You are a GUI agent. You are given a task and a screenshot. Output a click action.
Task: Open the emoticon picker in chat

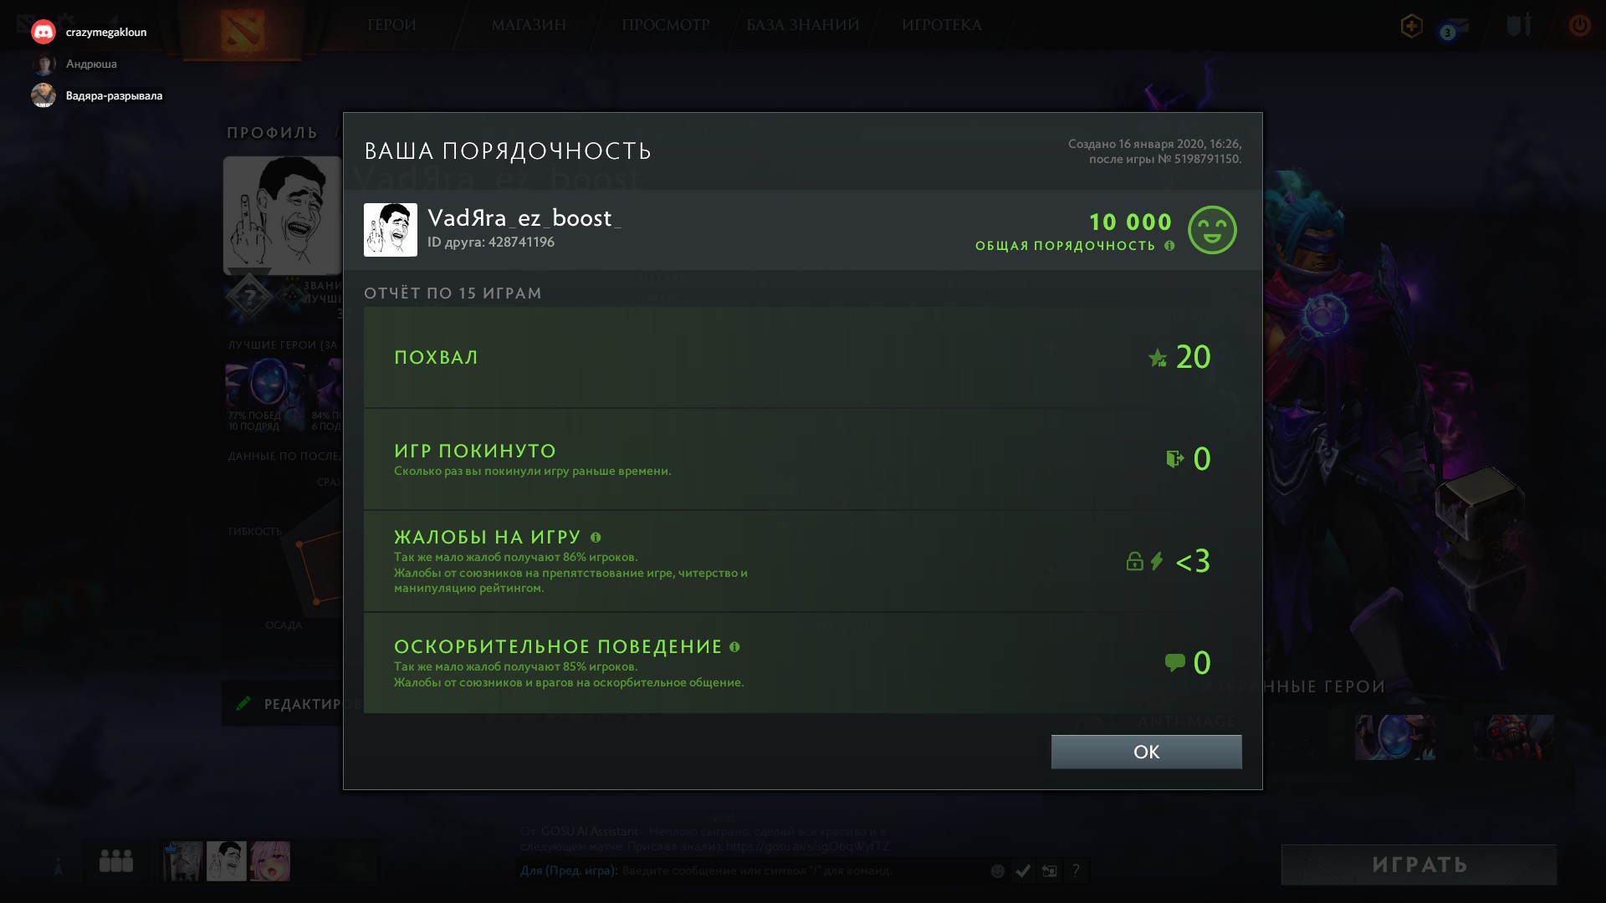click(997, 871)
